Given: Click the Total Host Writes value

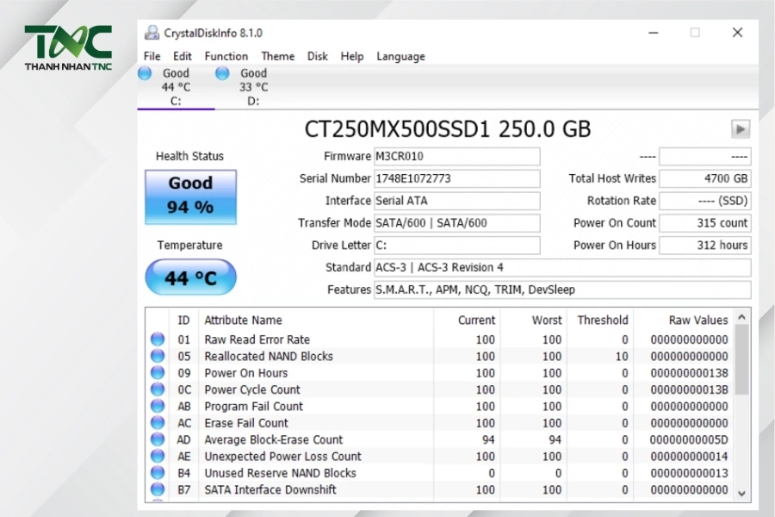Looking at the screenshot, I should pos(705,178).
